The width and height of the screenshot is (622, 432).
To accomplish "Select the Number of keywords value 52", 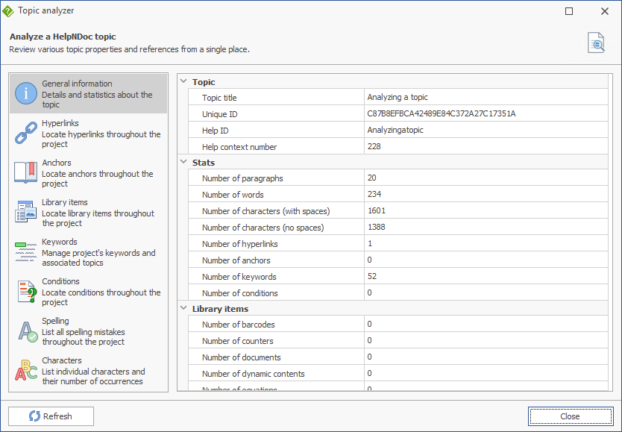I will pyautogui.click(x=372, y=276).
